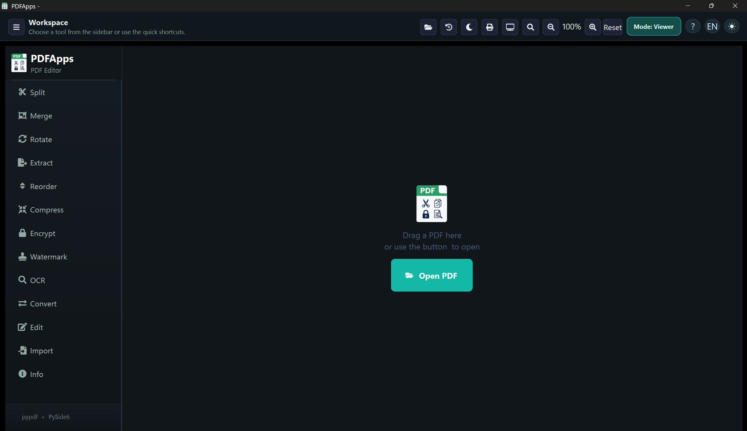
Task: Open the Extract tool
Action: [x=63, y=163]
